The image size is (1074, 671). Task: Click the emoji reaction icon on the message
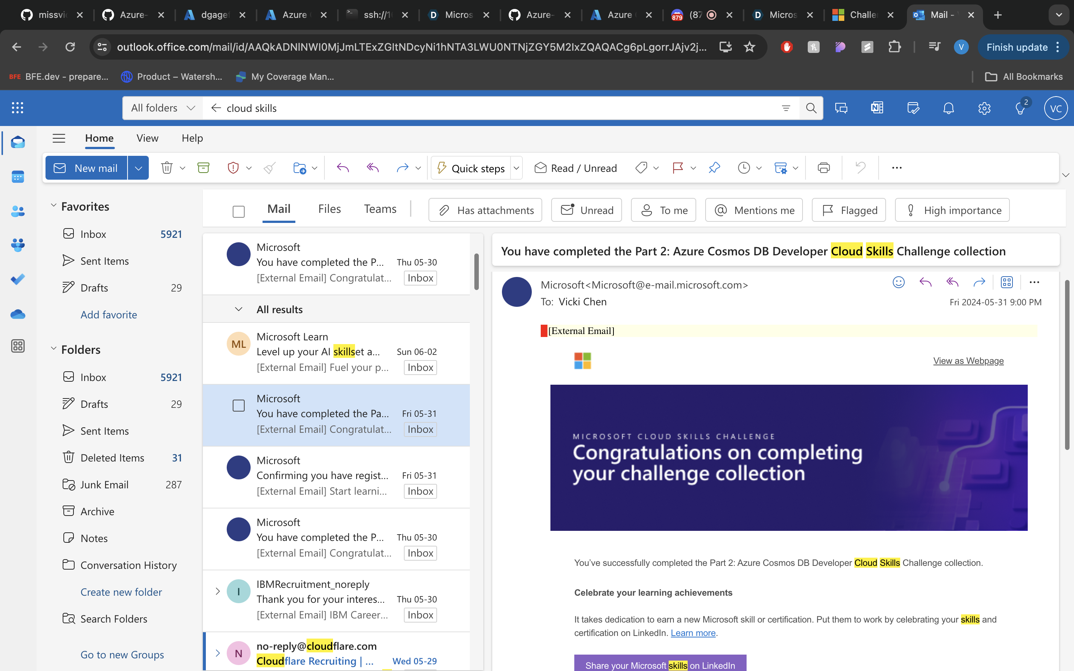click(x=898, y=282)
